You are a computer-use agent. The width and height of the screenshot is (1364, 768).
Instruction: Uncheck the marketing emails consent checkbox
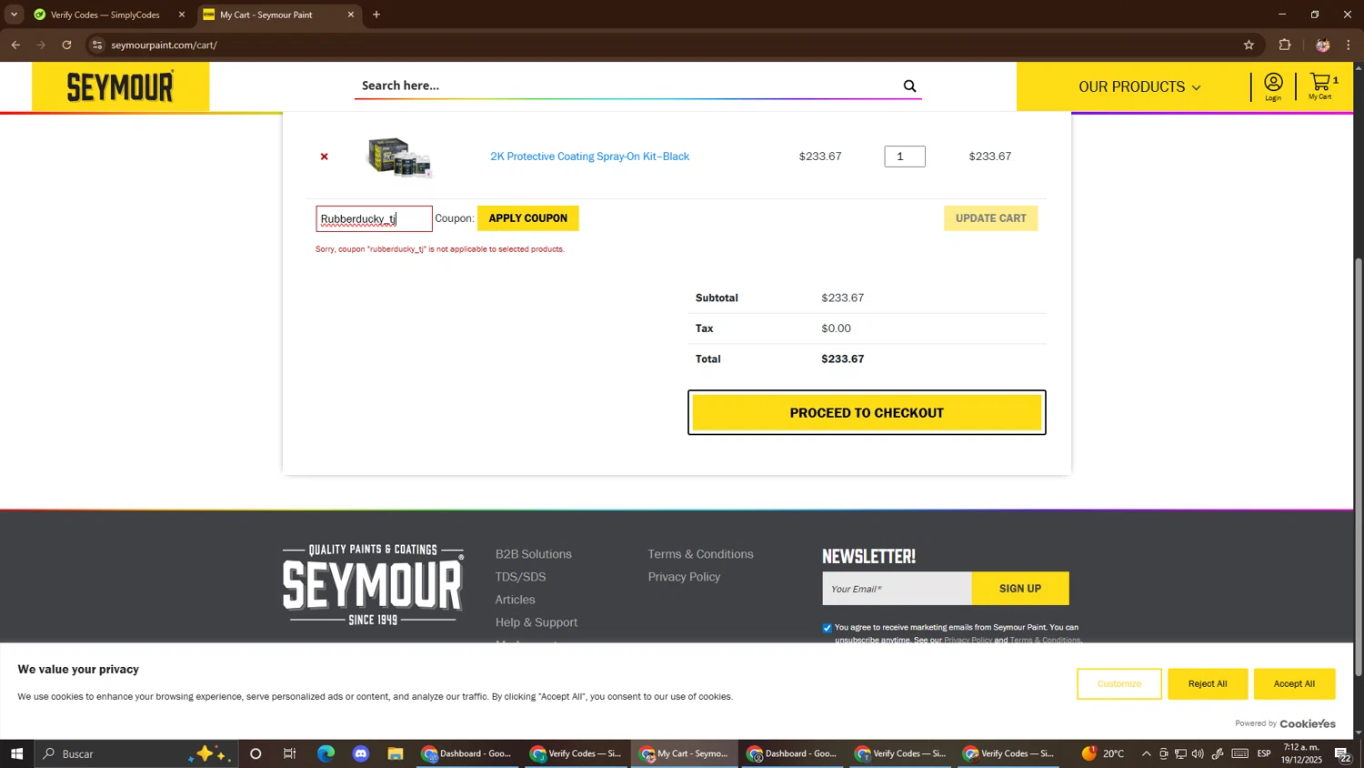point(827,628)
